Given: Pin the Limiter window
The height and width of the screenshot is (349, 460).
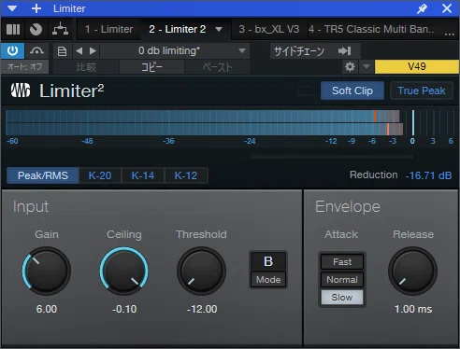Looking at the screenshot, I should [x=422, y=8].
